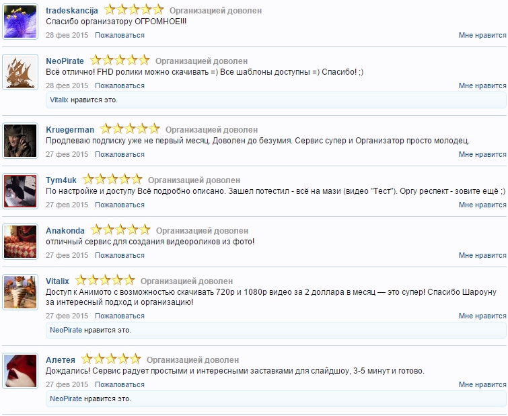The width and height of the screenshot is (508, 416).
Task: Click Kruegerman's profile avatar image
Action: point(20,141)
